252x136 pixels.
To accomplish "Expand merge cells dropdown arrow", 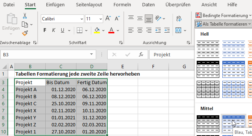I will tap(185, 30).
